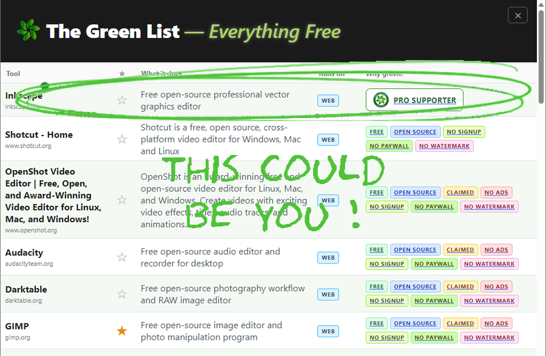Click the vertical scrollbar thumb
Viewport: 546px width, 356px height.
(x=541, y=57)
